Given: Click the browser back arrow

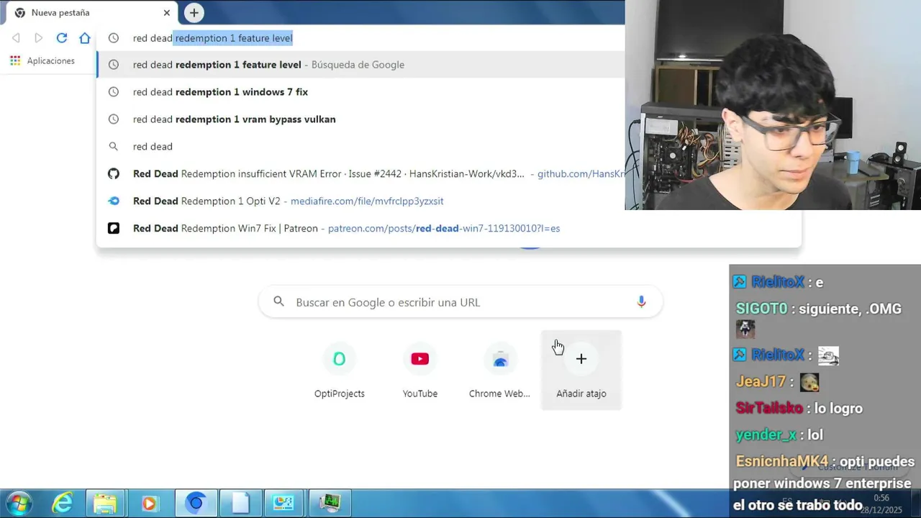Looking at the screenshot, I should pos(16,38).
